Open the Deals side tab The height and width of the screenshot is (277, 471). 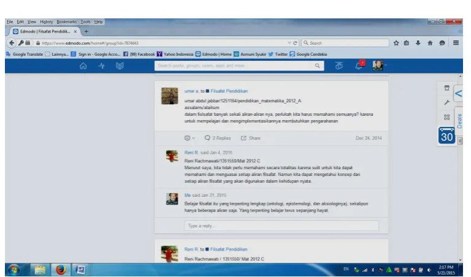pyautogui.click(x=459, y=121)
